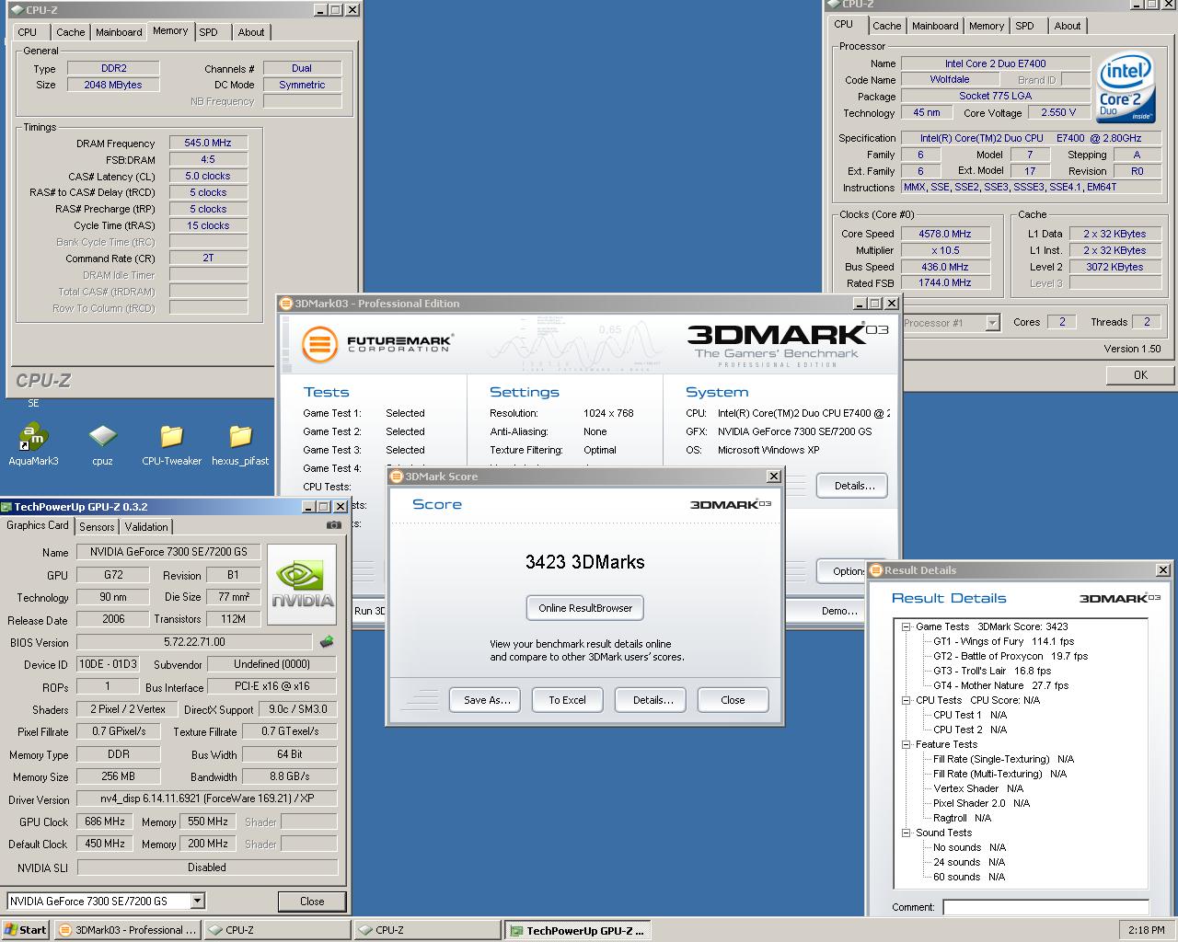1178x942 pixels.
Task: Select Pixel Shader 2.0 result row
Action: [981, 803]
